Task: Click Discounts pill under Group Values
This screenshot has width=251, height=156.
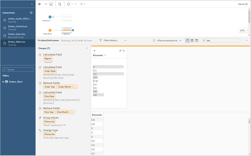Action: point(49,121)
